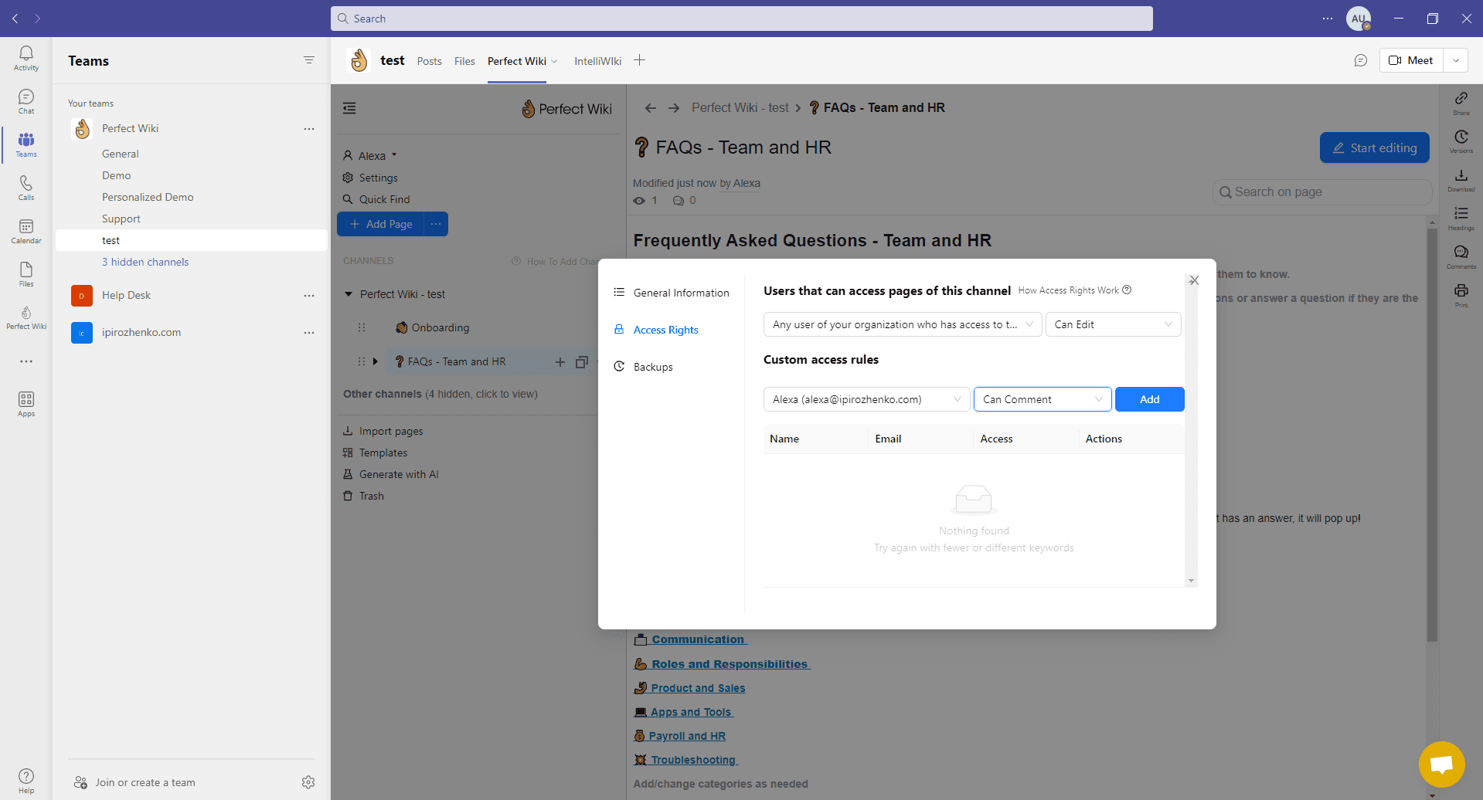This screenshot has height=800, width=1483.
Task: Open the channel conversation icon
Action: coord(1361,60)
